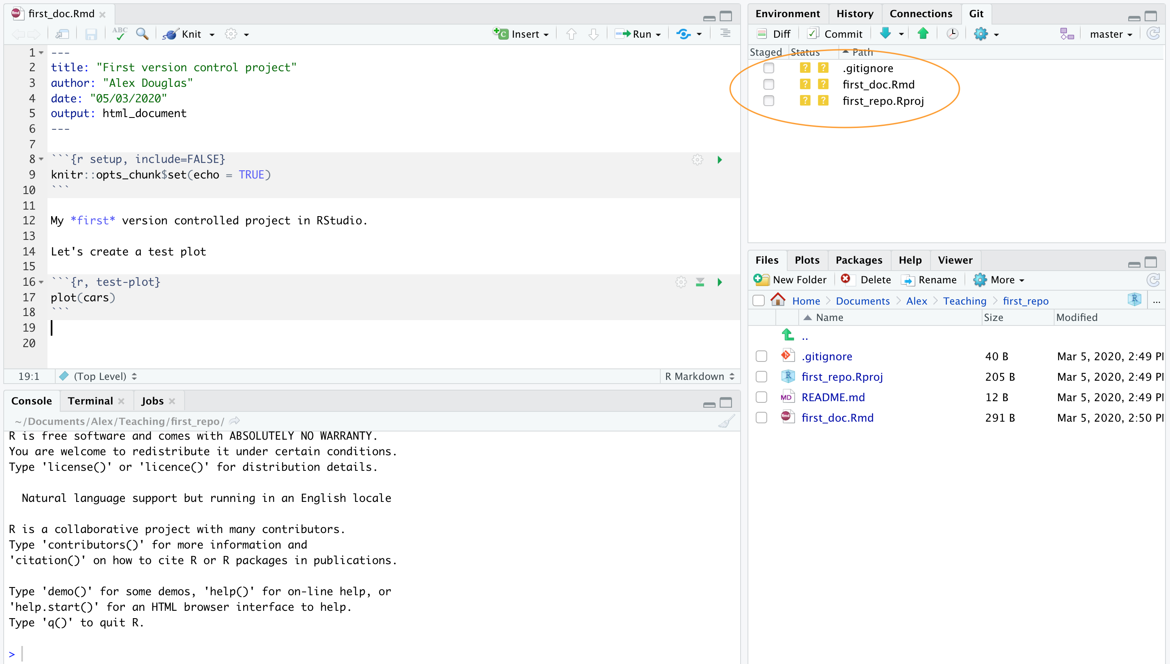
Task: Run the test-plot chunk with play icon
Action: 720,282
